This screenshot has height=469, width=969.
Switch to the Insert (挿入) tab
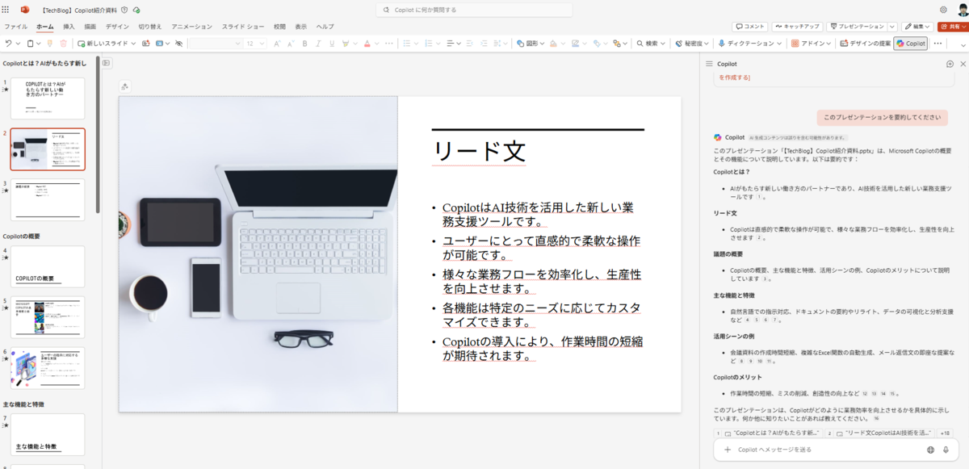[69, 27]
